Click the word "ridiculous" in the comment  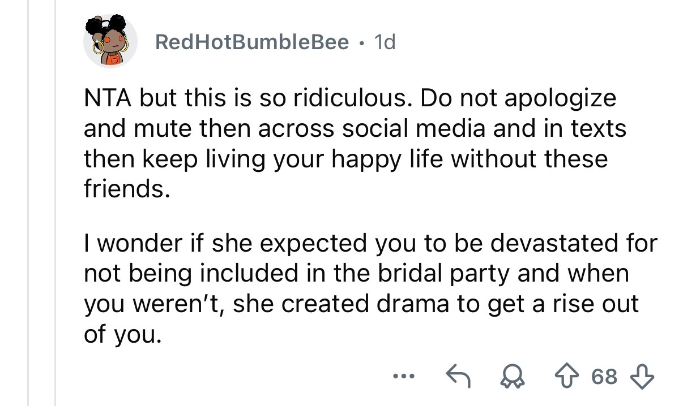click(351, 98)
